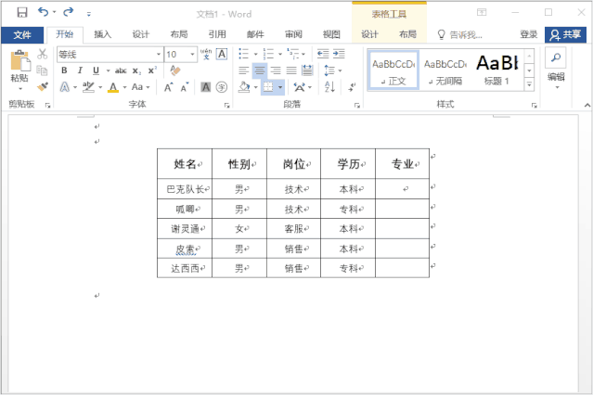
Task: Open the font name dropdown (等线)
Action: pyautogui.click(x=157, y=54)
